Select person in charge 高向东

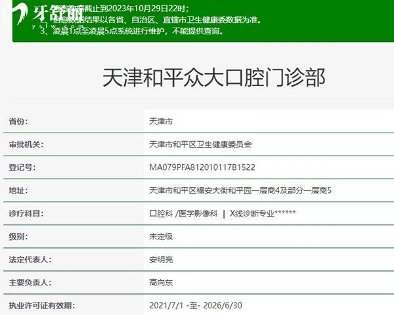[x=161, y=283]
